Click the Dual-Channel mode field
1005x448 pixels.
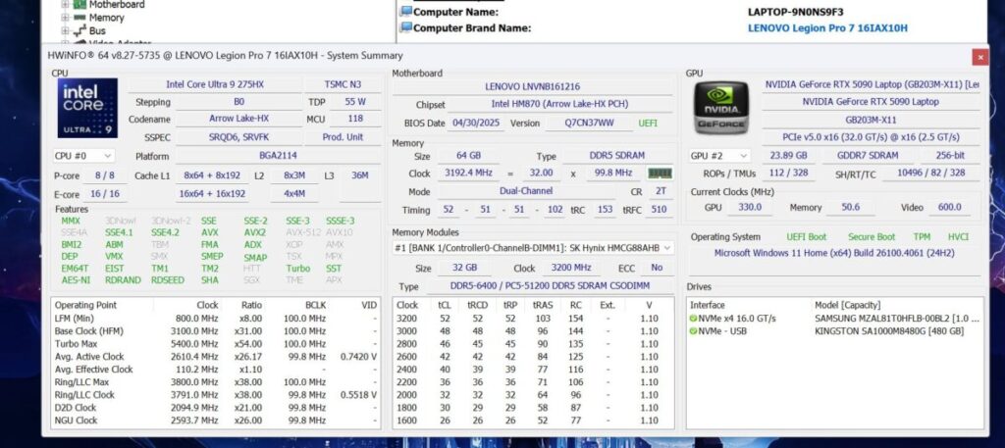pyautogui.click(x=526, y=191)
